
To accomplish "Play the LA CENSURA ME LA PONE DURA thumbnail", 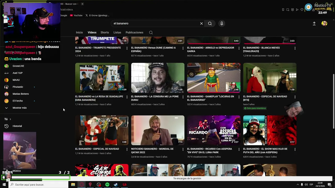I will tap(158, 78).
